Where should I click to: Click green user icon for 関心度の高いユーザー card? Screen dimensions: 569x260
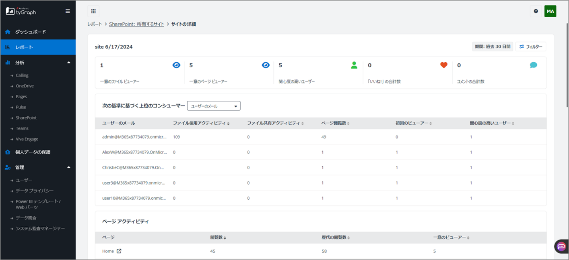click(354, 65)
